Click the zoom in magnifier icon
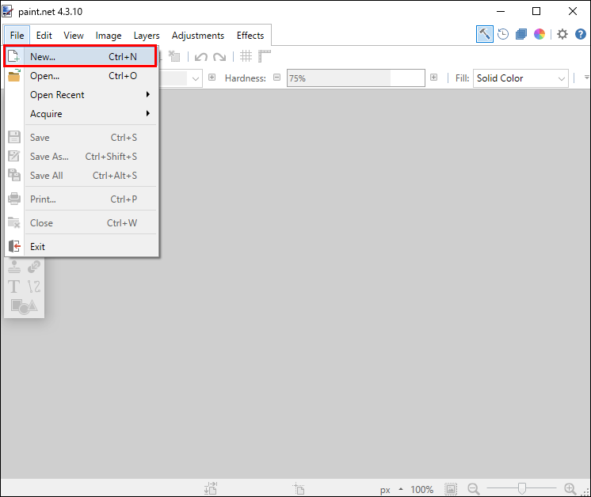The height and width of the screenshot is (497, 591). [570, 489]
